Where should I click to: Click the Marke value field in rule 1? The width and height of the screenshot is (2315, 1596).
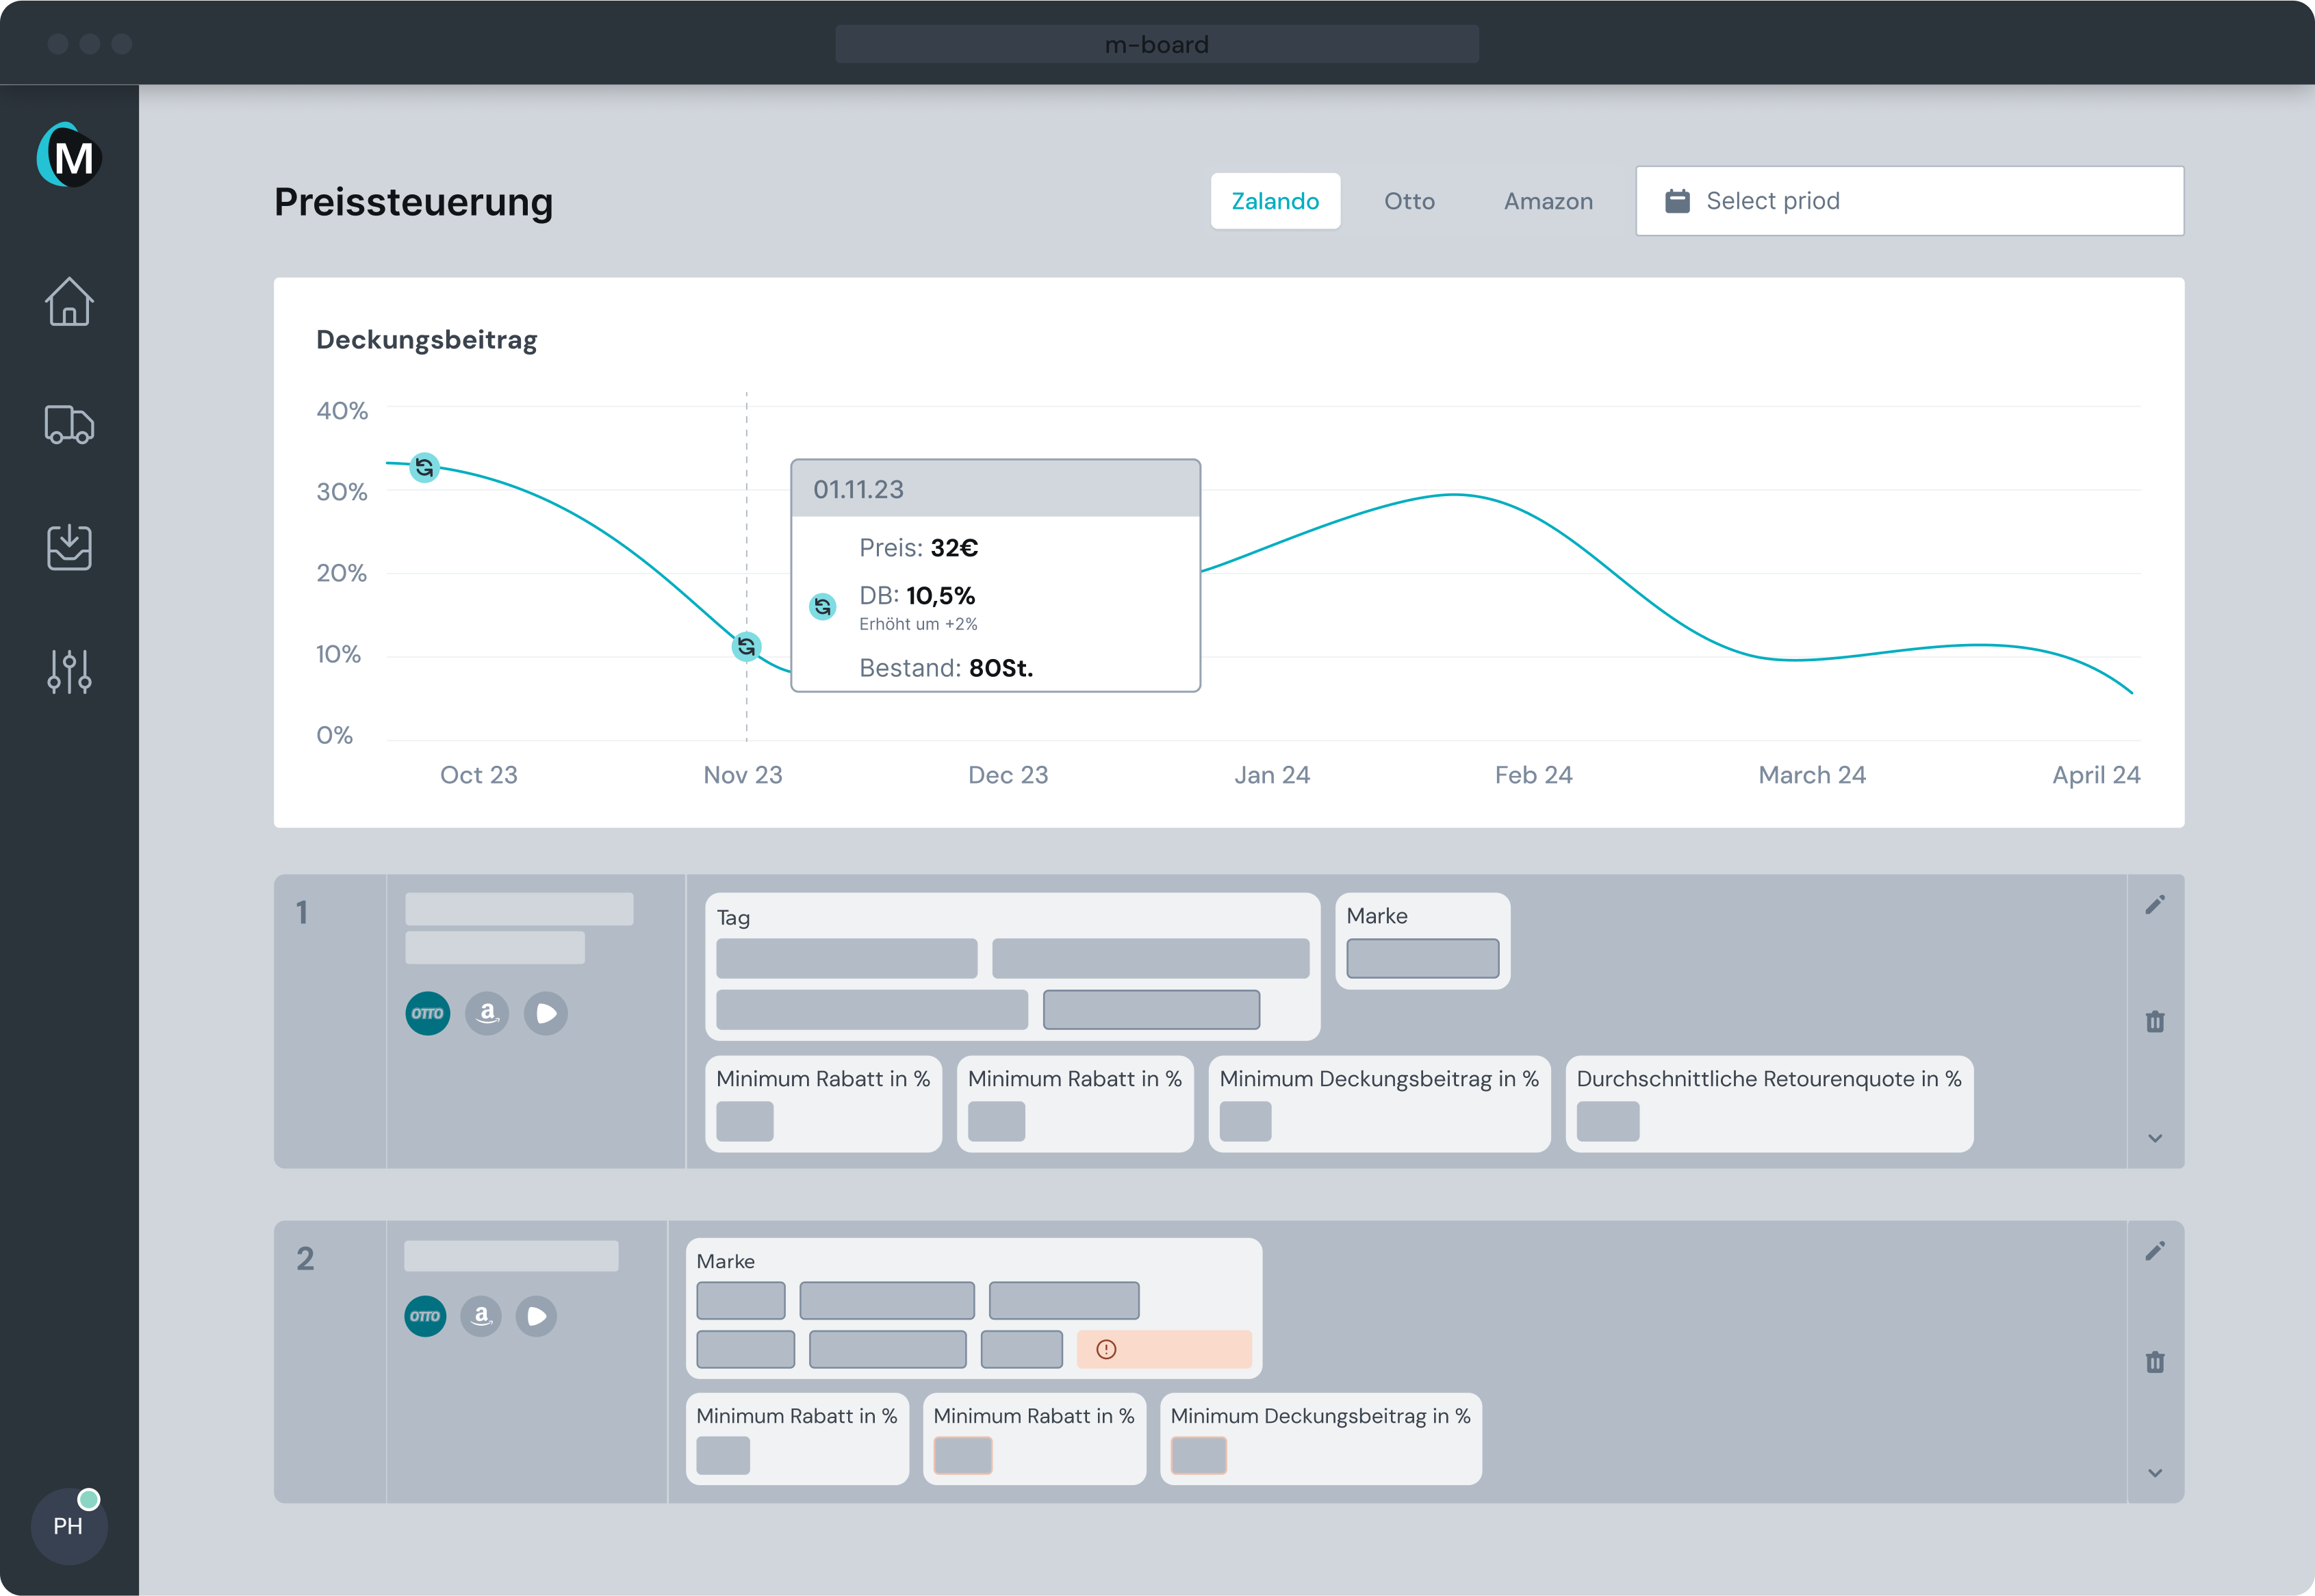1422,958
